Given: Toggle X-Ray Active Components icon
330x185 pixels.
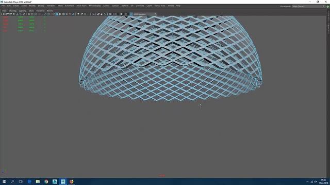Looking at the screenshot, I should (x=102, y=14).
